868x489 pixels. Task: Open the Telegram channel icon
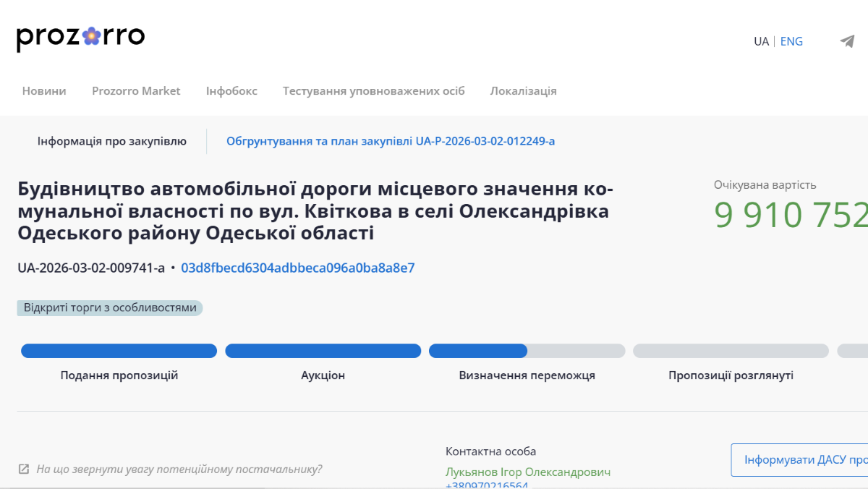click(847, 41)
